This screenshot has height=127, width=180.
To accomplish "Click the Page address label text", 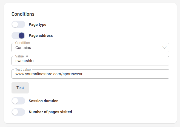I will (x=41, y=35).
